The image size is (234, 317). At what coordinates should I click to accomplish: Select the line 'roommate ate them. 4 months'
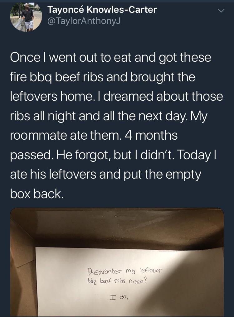coord(94,135)
